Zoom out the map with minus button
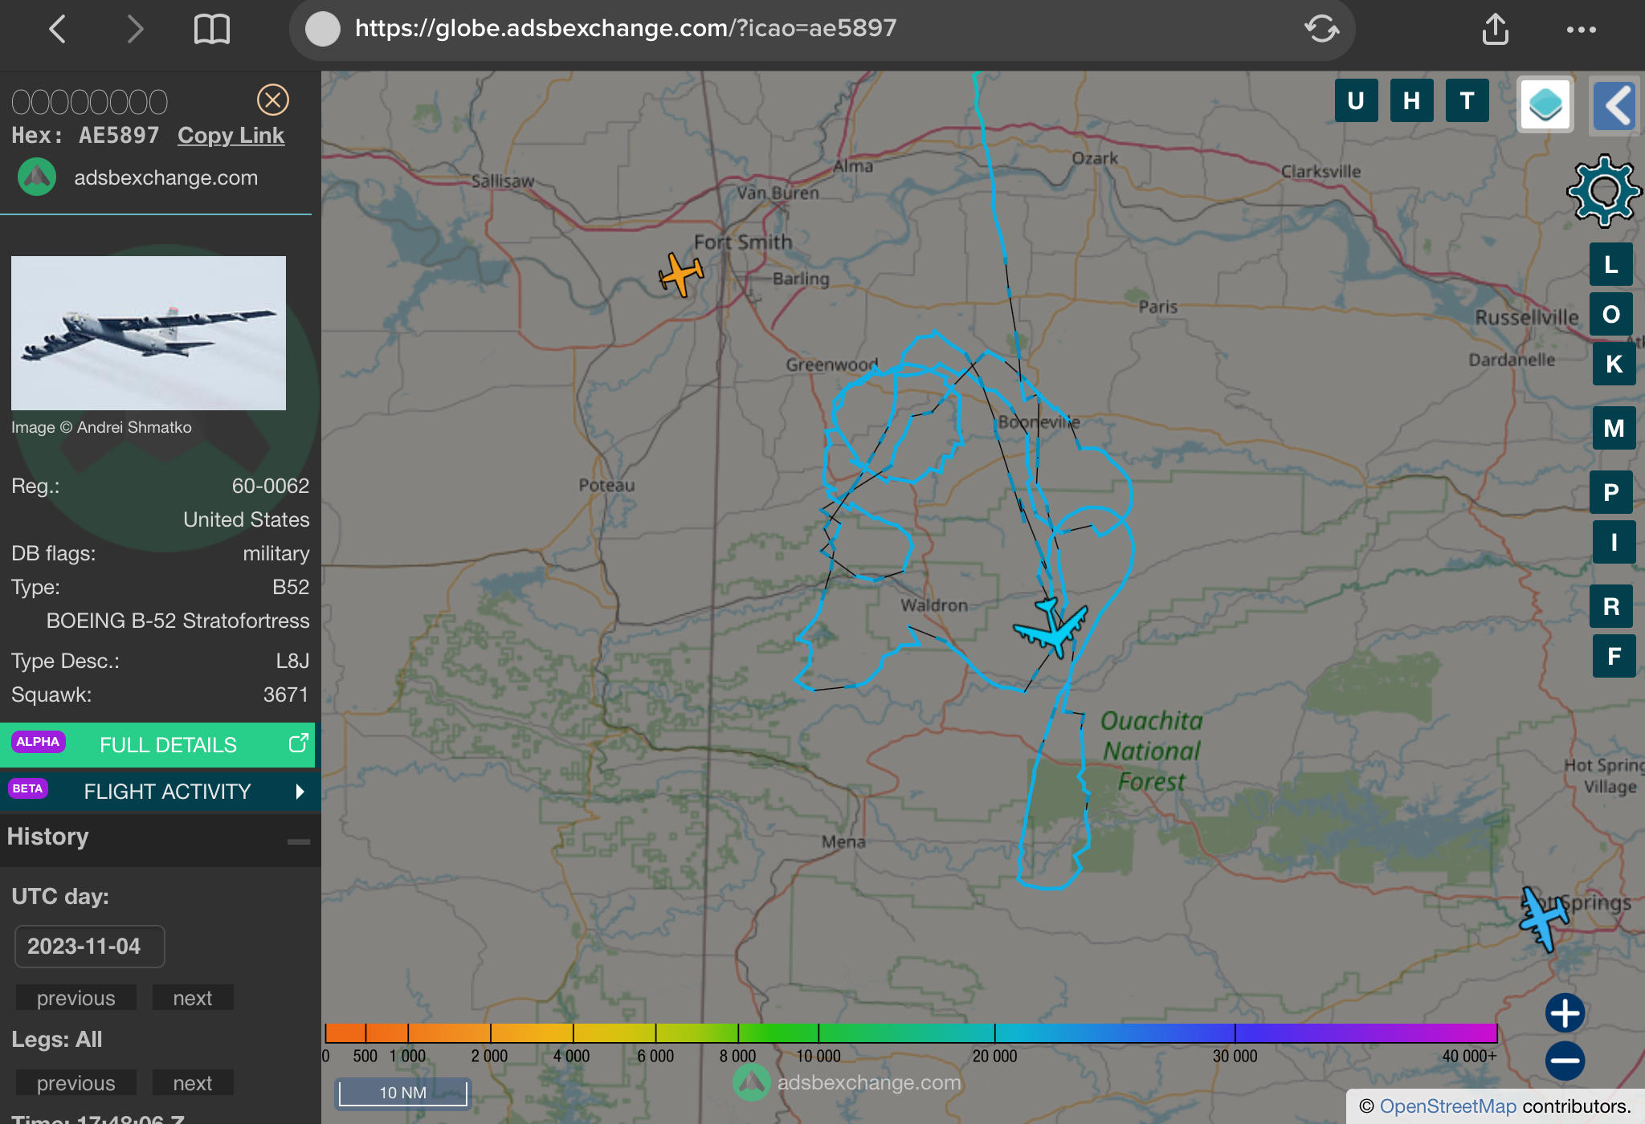 pyautogui.click(x=1565, y=1061)
